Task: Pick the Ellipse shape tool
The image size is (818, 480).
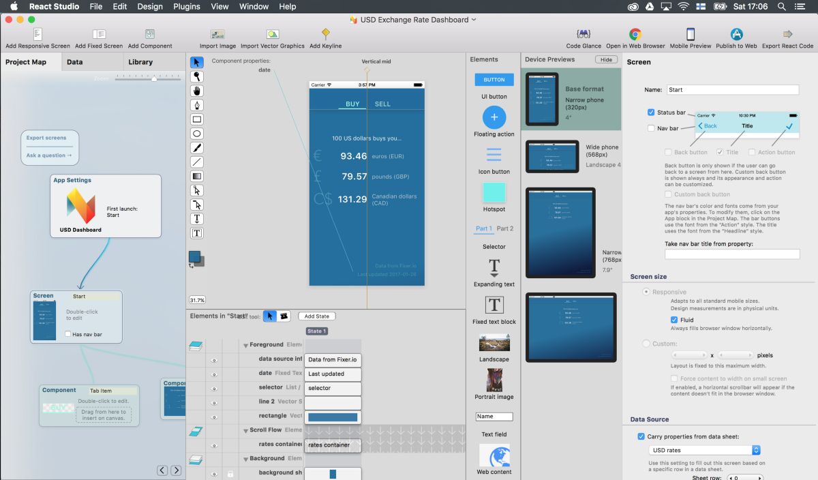Action: pyautogui.click(x=197, y=134)
